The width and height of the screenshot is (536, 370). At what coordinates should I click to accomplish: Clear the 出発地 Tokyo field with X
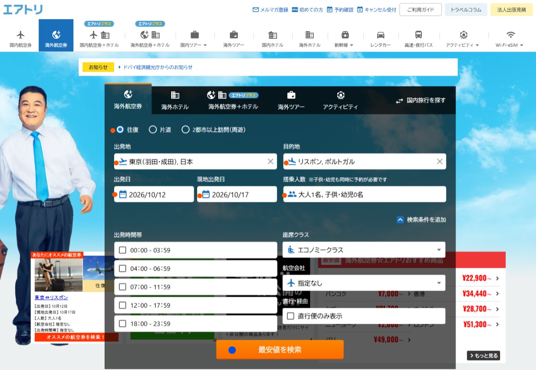pos(271,162)
